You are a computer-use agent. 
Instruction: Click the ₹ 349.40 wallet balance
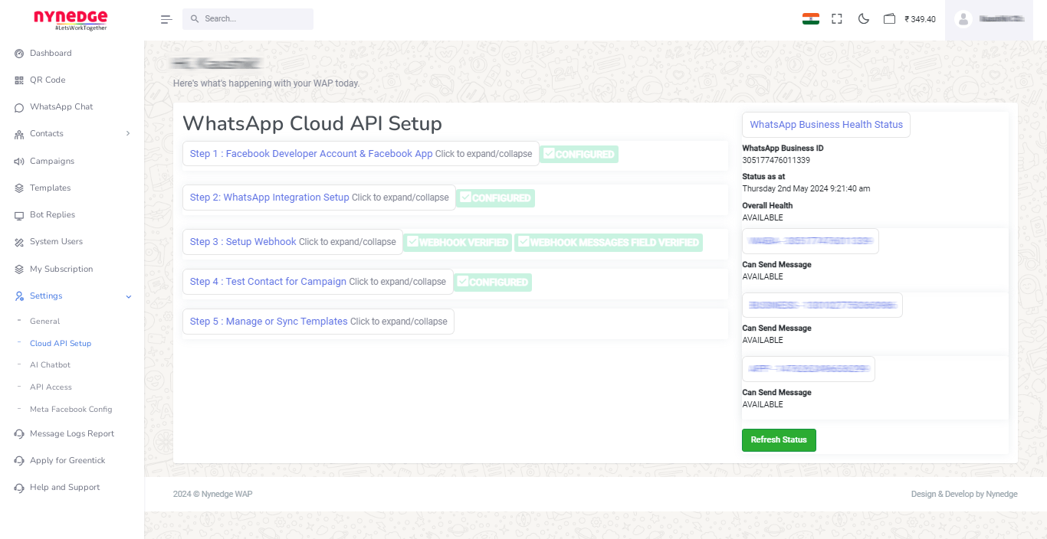coord(920,19)
